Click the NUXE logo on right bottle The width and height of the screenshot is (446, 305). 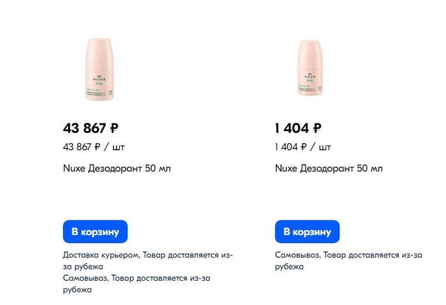[310, 75]
